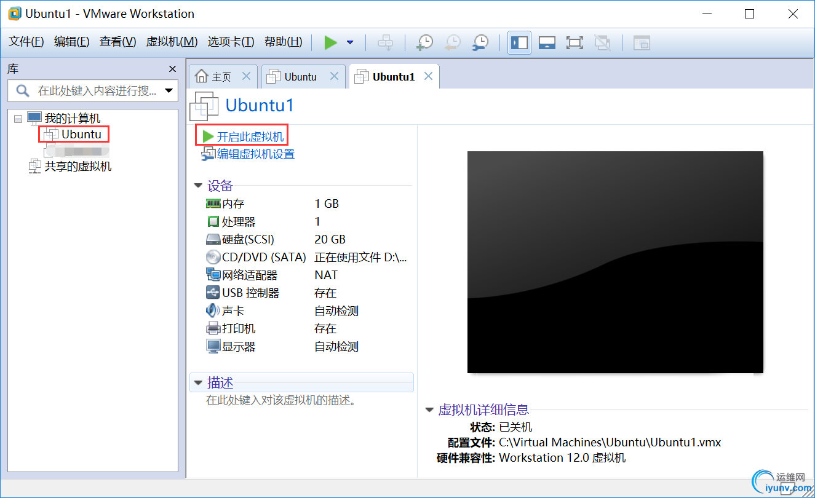Open the power options dropdown arrow

pyautogui.click(x=350, y=42)
